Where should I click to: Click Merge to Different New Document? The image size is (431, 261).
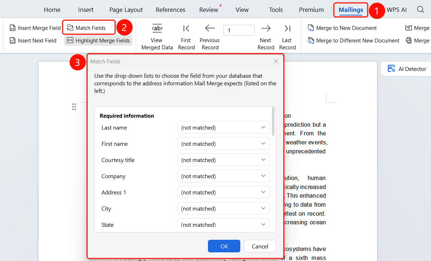point(353,41)
